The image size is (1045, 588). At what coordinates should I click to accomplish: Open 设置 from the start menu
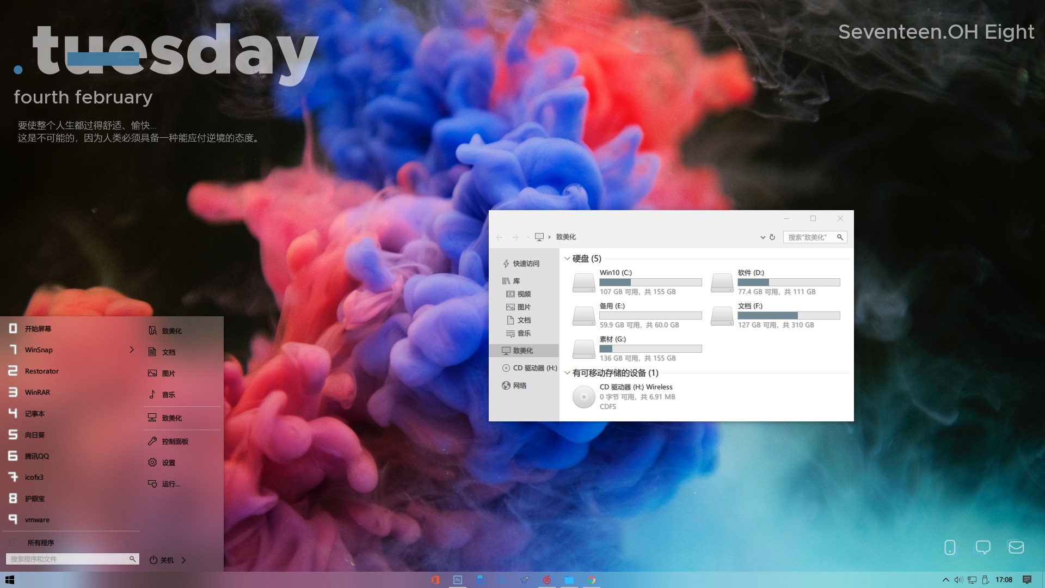tap(182, 463)
